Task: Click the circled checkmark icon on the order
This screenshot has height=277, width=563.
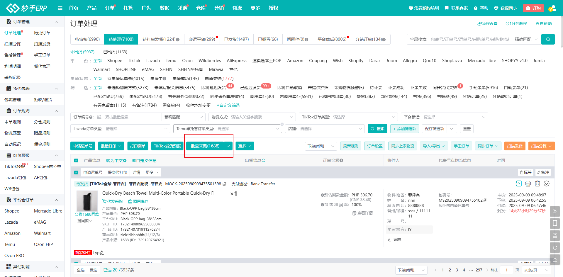Action: pos(547,183)
